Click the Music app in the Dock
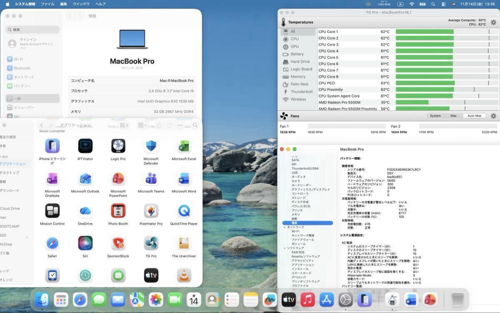Viewport: 500px width, 313px height. pyautogui.click(x=307, y=300)
